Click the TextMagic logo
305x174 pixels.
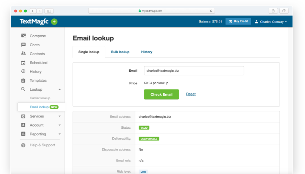coord(34,21)
